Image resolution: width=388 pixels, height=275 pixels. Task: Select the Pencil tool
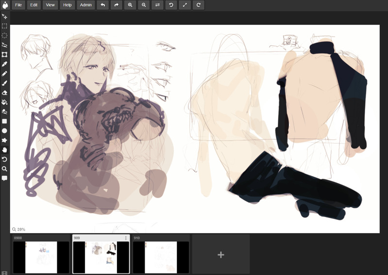pos(4,73)
